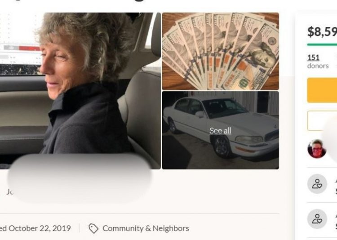Open the main photo of woman in car

(80, 91)
